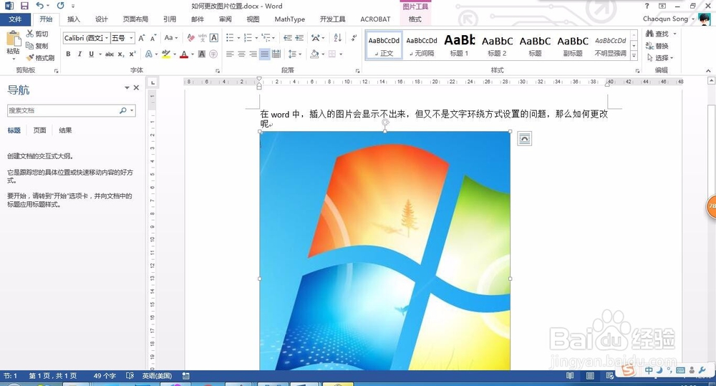Apply shading fill bucket icon
The height and width of the screenshot is (386, 716).
[314, 54]
